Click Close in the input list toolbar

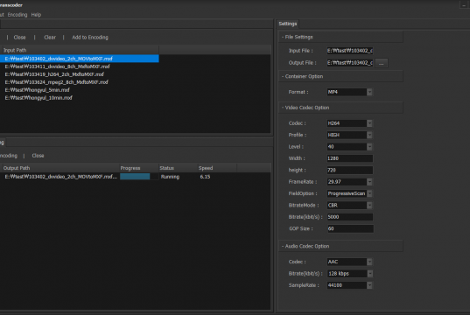pyautogui.click(x=19, y=38)
